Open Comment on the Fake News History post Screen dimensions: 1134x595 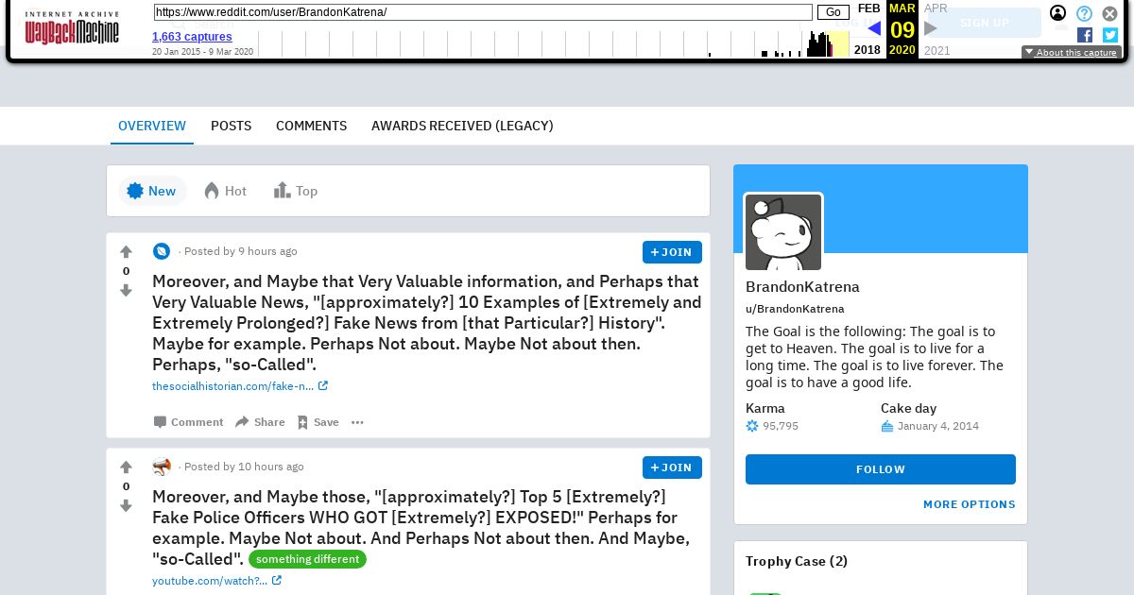point(189,422)
